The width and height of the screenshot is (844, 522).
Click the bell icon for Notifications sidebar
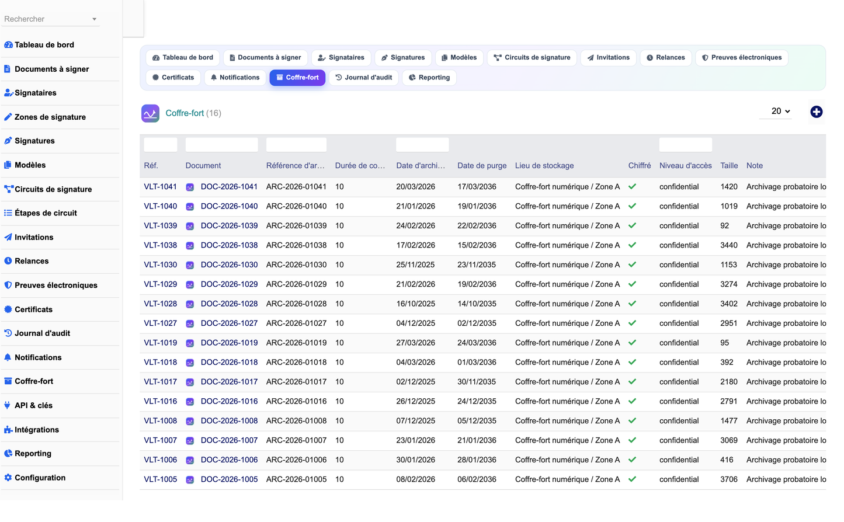[x=8, y=357]
